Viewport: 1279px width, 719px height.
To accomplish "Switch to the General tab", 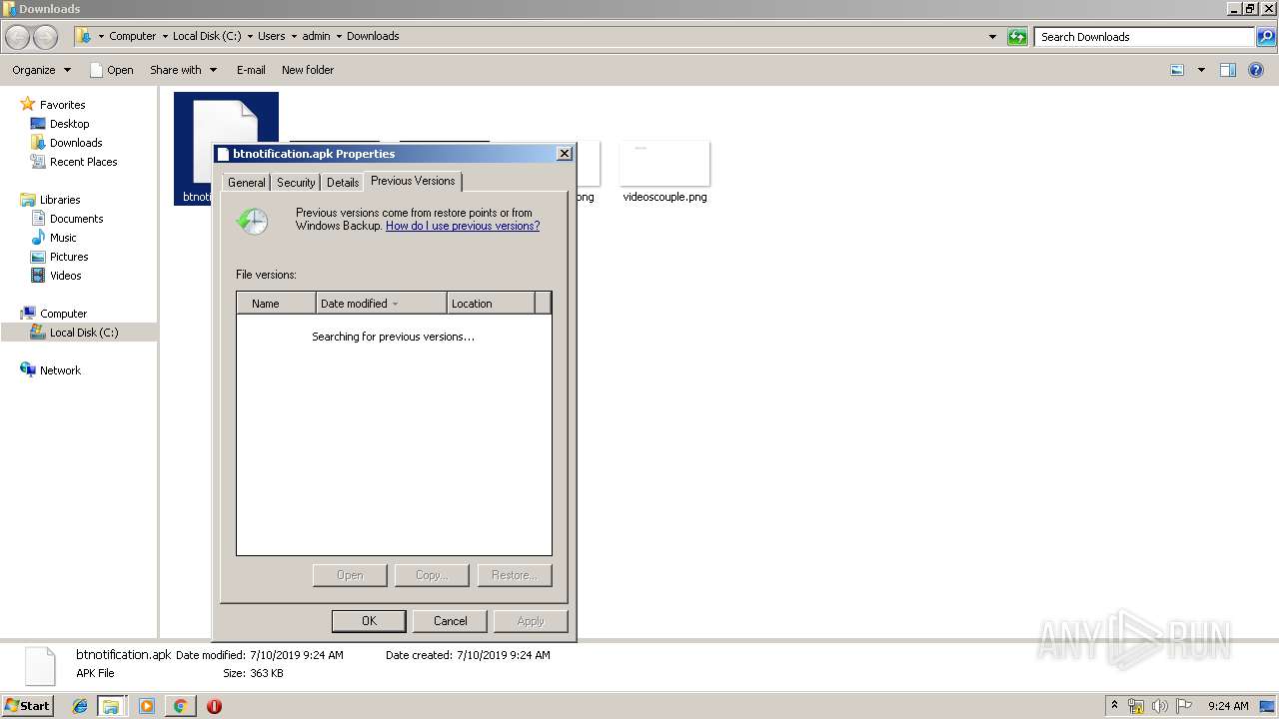I will [246, 182].
